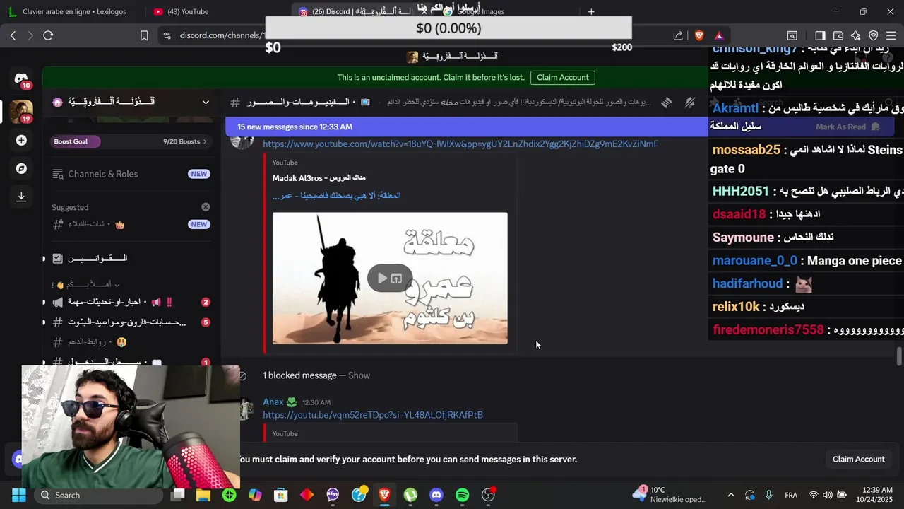Select the server avatar with 19 badge
This screenshot has width=904, height=509.
pyautogui.click(x=21, y=112)
